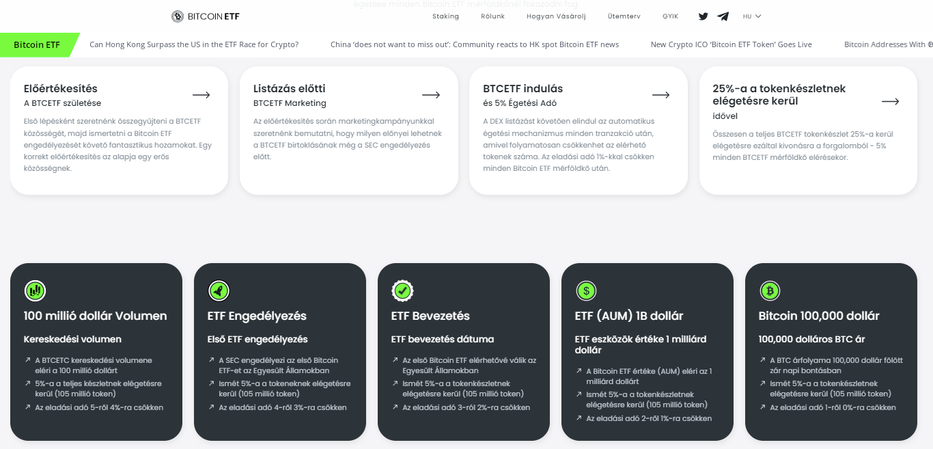Click the BTCETF indulás heading
Viewport: 933px width, 449px height.
pyautogui.click(x=523, y=89)
